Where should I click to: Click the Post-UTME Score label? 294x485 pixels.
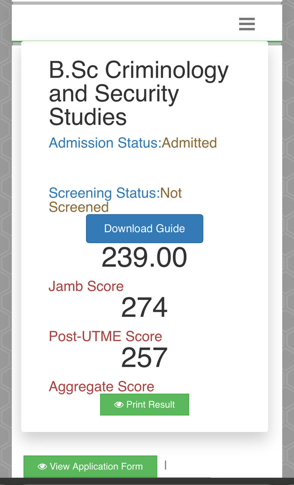pyautogui.click(x=105, y=336)
